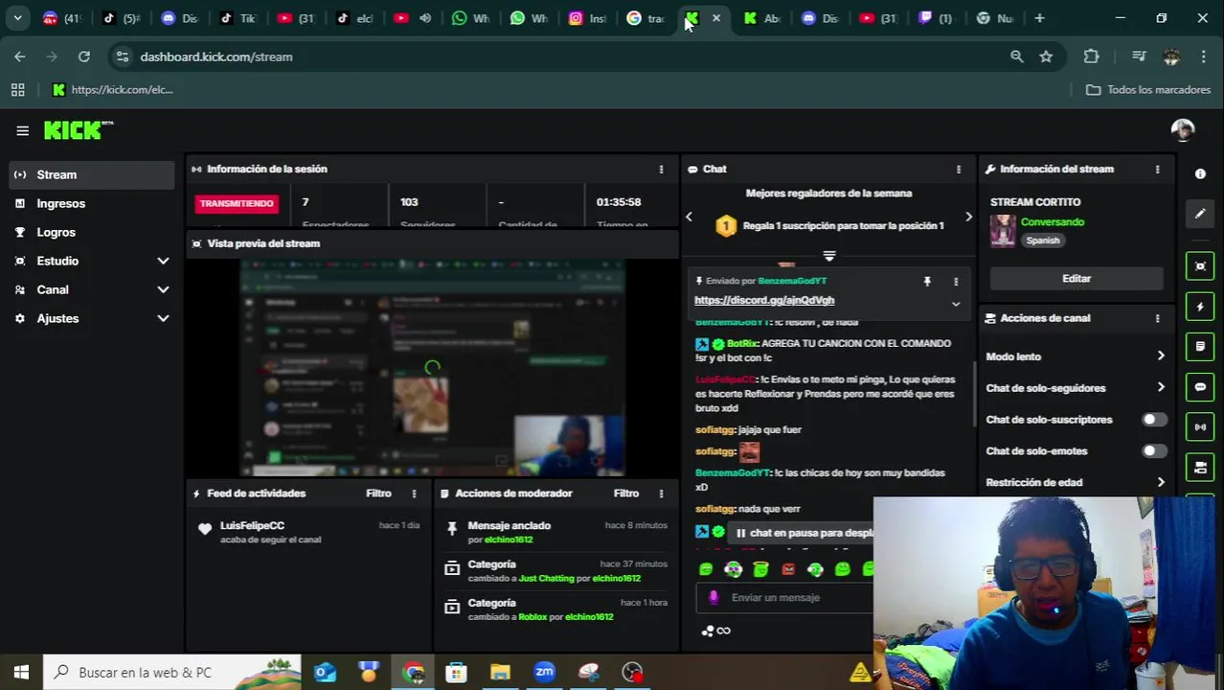Enable Chat de solo-emotes switch
The image size is (1224, 690).
pos(1154,451)
